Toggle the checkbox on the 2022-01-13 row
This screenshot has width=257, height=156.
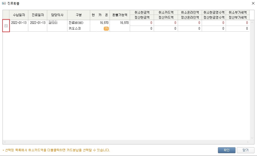point(6,26)
